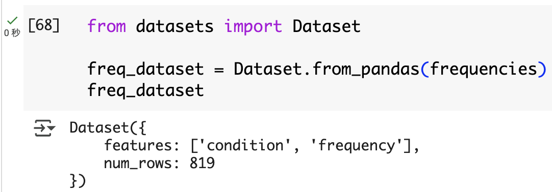Click the 'datasets' module name in import
The width and height of the screenshot is (552, 192).
(x=175, y=26)
